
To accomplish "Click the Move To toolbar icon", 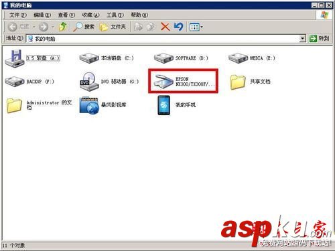I will pos(138,27).
